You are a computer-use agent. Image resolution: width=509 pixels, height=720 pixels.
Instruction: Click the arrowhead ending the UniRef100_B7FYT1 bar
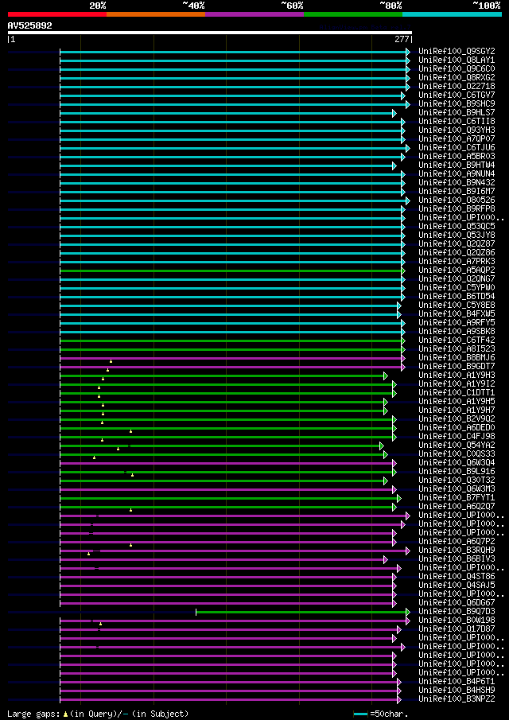(398, 498)
